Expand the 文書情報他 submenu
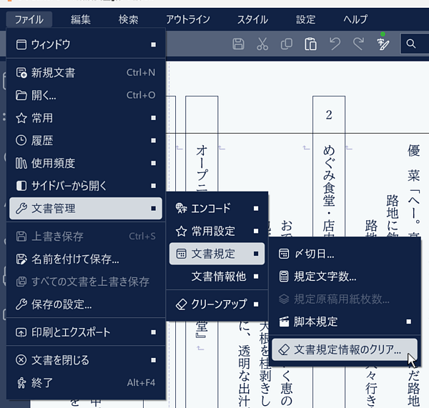 click(x=217, y=277)
